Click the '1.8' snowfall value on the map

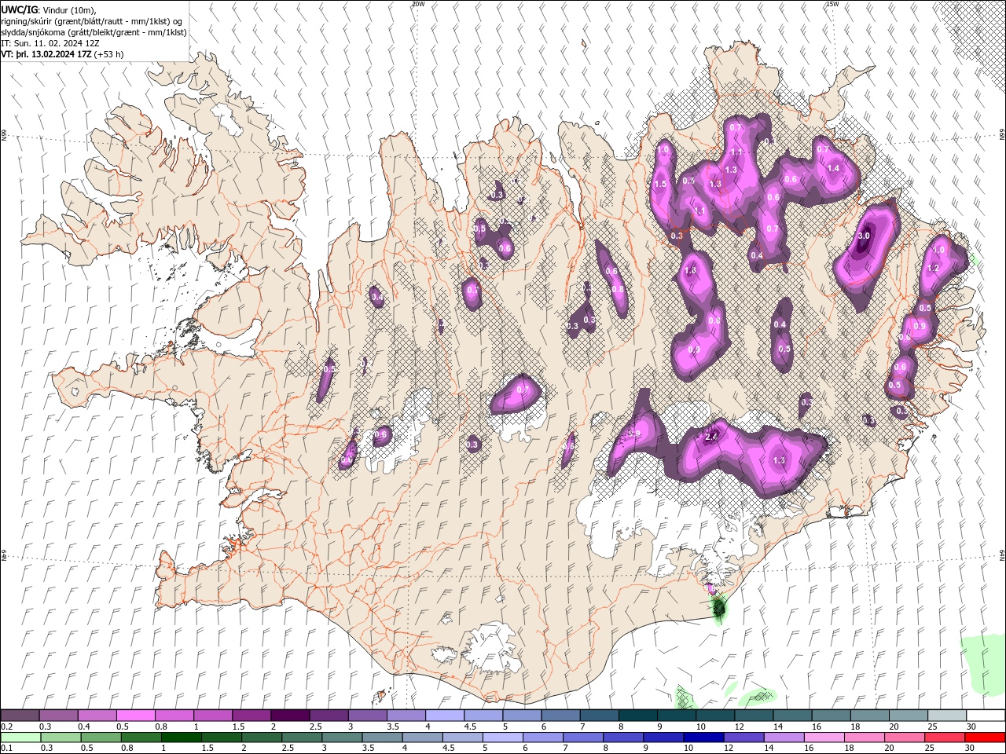click(691, 270)
